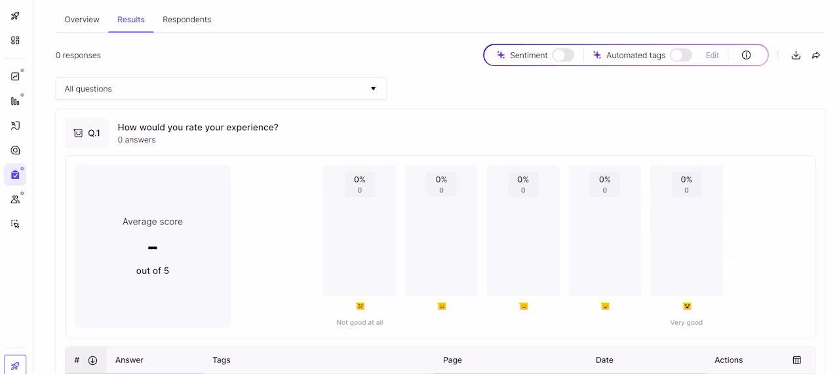
Task: Select the Results tab
Action: [131, 20]
